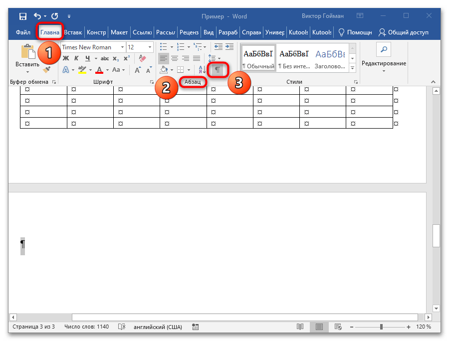This screenshot has width=449, height=341.
Task: Open the spelling and proofing status icon
Action: (x=122, y=327)
